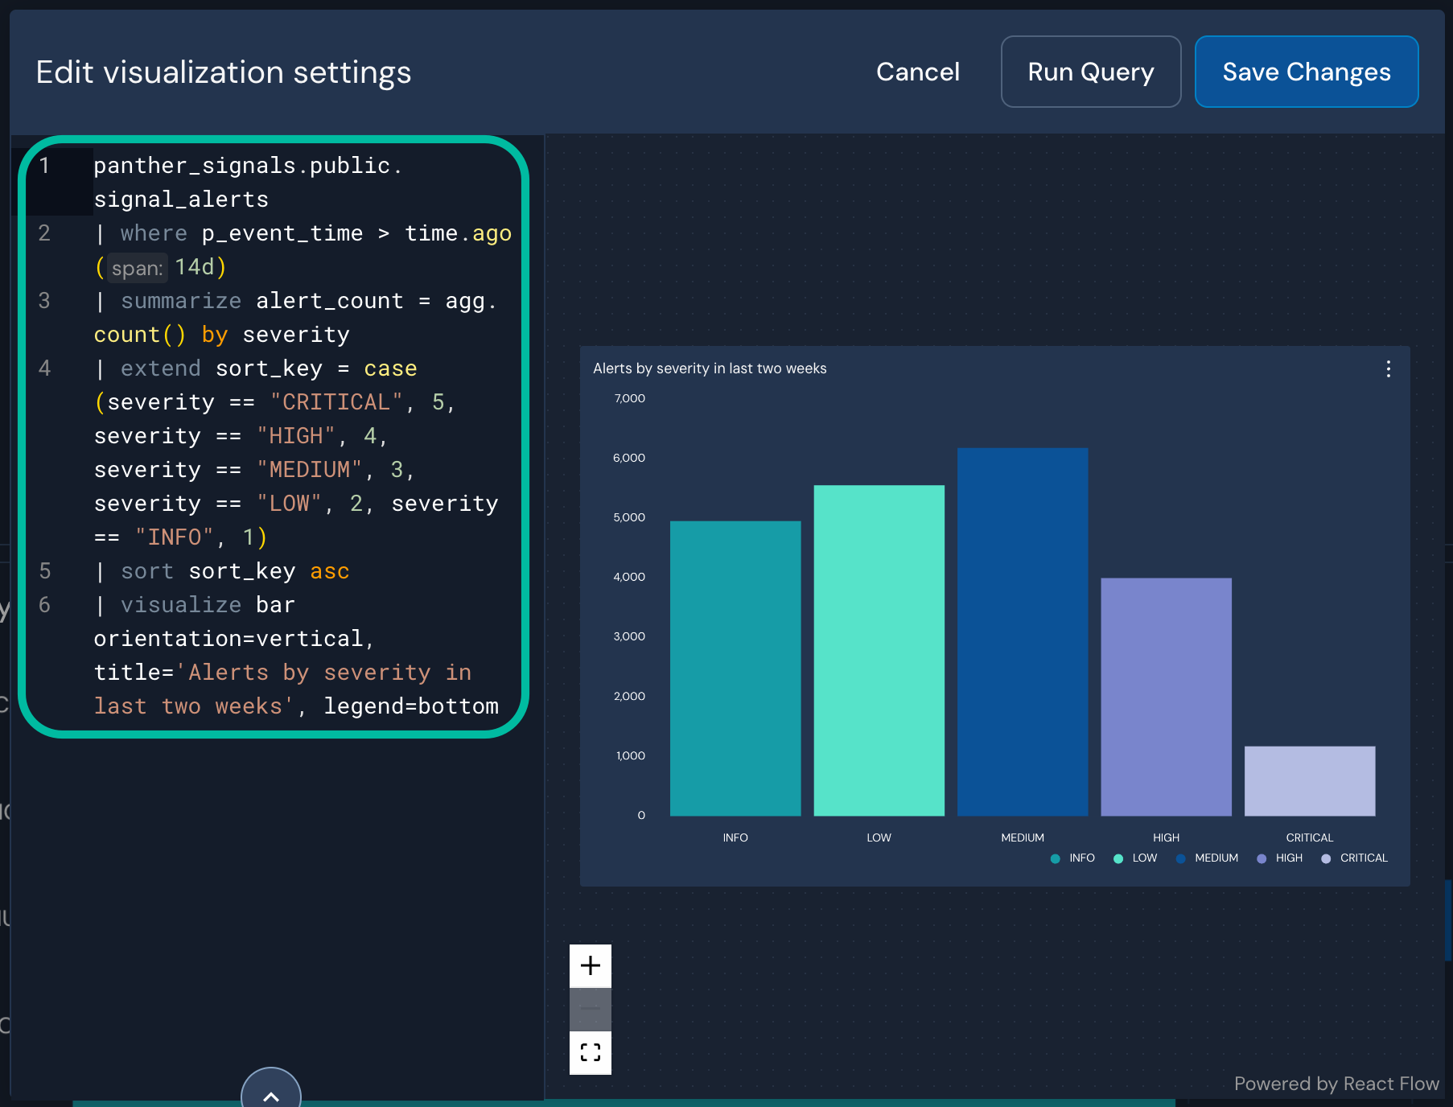Click the span pill in line 2
Image resolution: width=1453 pixels, height=1107 pixels.
pyautogui.click(x=137, y=268)
